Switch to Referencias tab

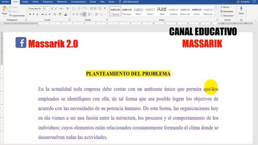tap(62, 2)
